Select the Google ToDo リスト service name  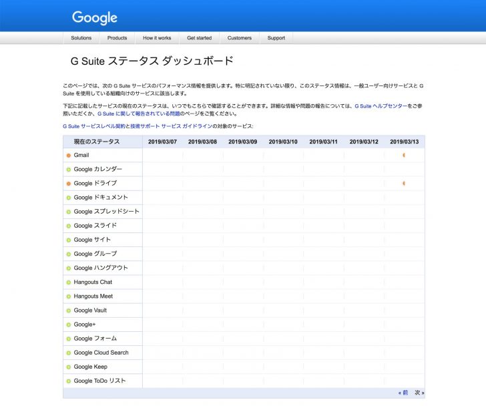(99, 381)
